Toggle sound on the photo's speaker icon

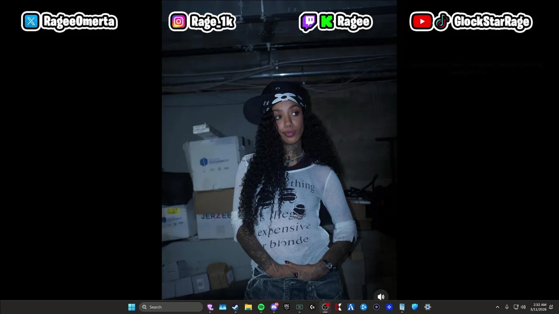[381, 297]
